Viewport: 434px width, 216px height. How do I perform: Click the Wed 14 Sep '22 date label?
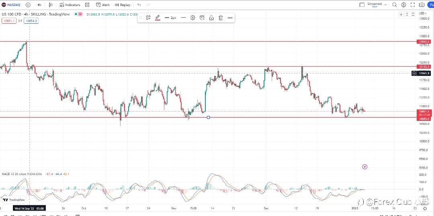point(29,208)
